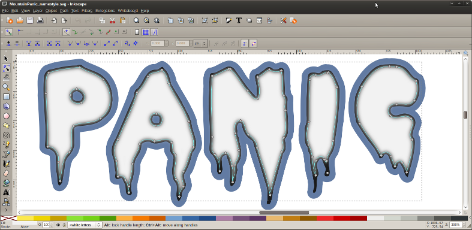Select the Ellipse circle tool
The image size is (472, 230).
pos(6,116)
